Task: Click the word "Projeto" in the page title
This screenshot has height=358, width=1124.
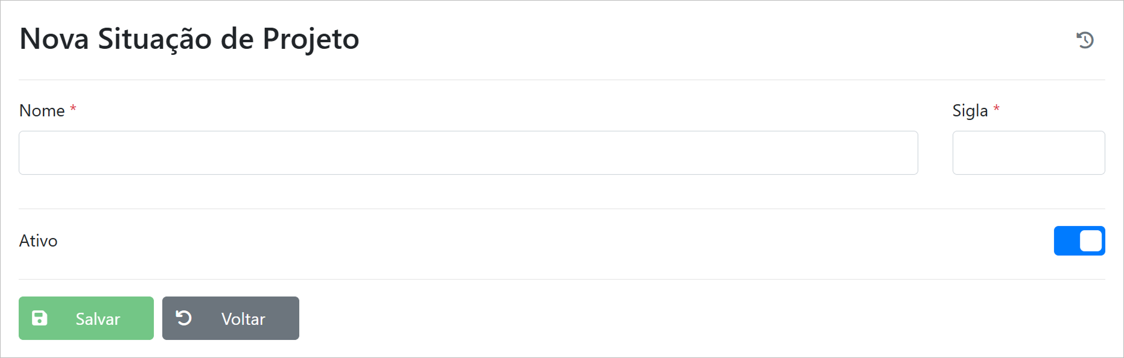Action: click(x=311, y=40)
